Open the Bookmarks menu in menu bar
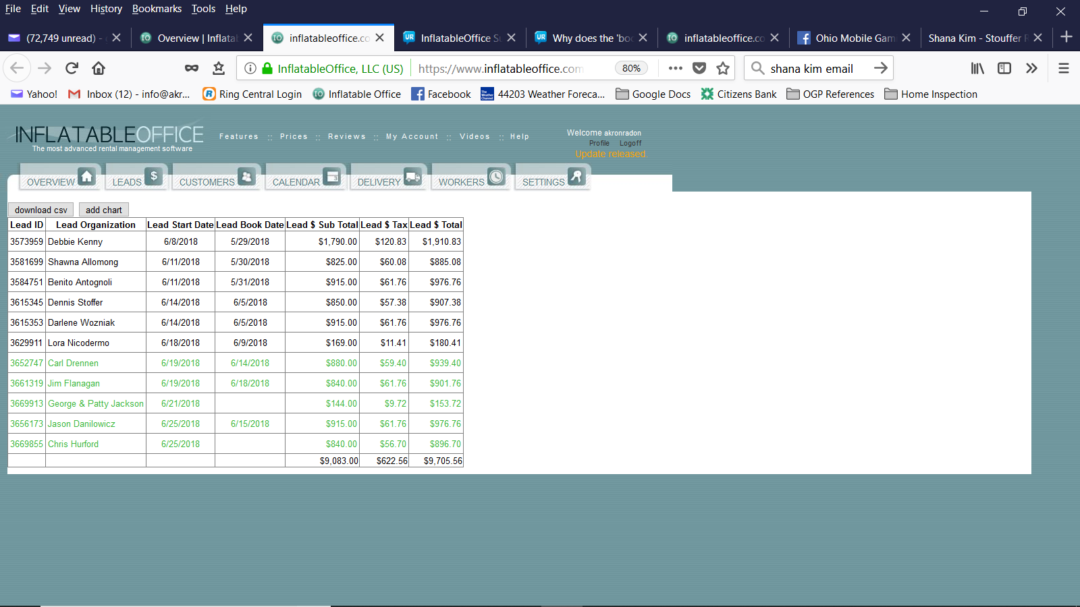Viewport: 1080px width, 607px height. (x=157, y=9)
